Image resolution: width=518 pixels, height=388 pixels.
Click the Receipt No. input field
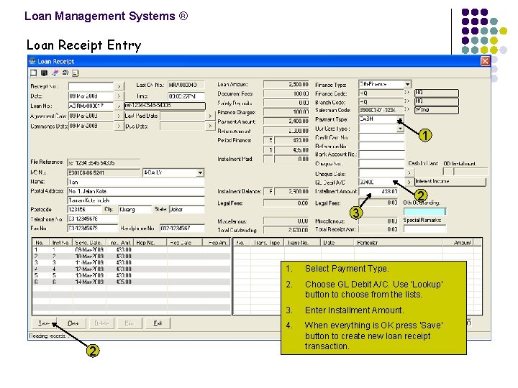click(91, 86)
